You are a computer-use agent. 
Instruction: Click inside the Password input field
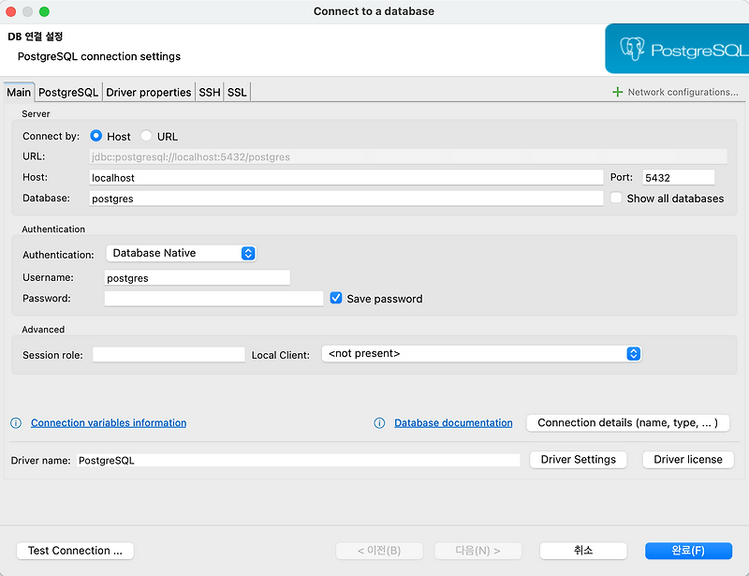point(213,298)
